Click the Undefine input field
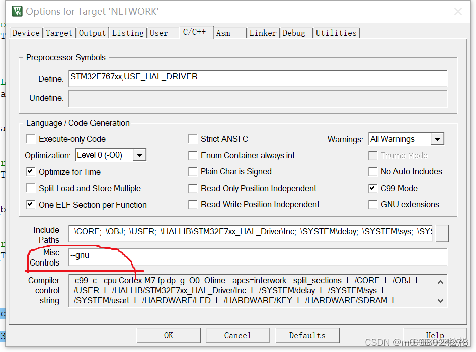Image resolution: width=476 pixels, height=352 pixels. click(x=258, y=99)
